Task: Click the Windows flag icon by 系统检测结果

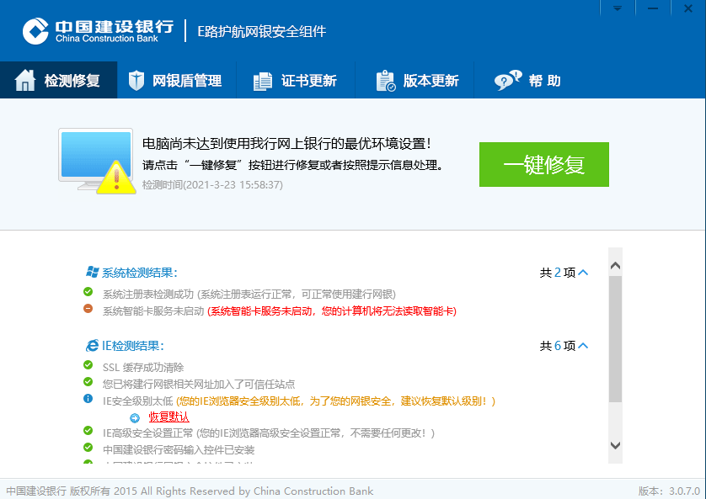Action: [93, 272]
